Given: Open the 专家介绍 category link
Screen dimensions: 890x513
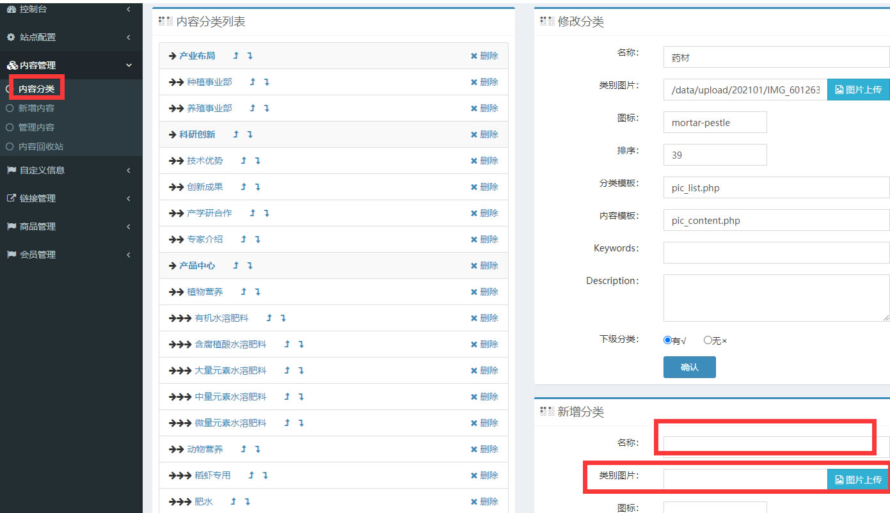Looking at the screenshot, I should pos(205,240).
